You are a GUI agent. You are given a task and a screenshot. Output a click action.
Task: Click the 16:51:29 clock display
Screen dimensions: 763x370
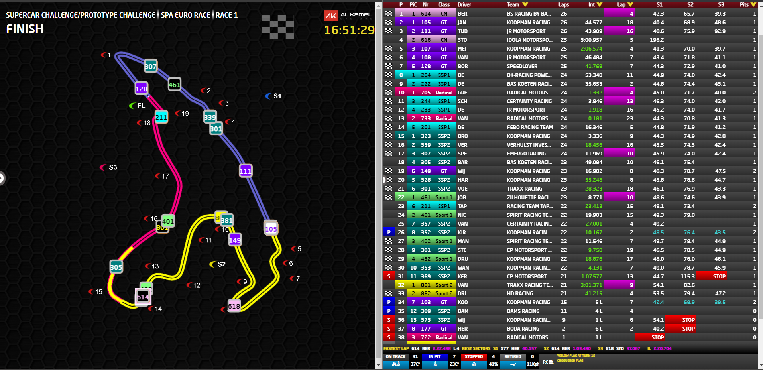[349, 30]
